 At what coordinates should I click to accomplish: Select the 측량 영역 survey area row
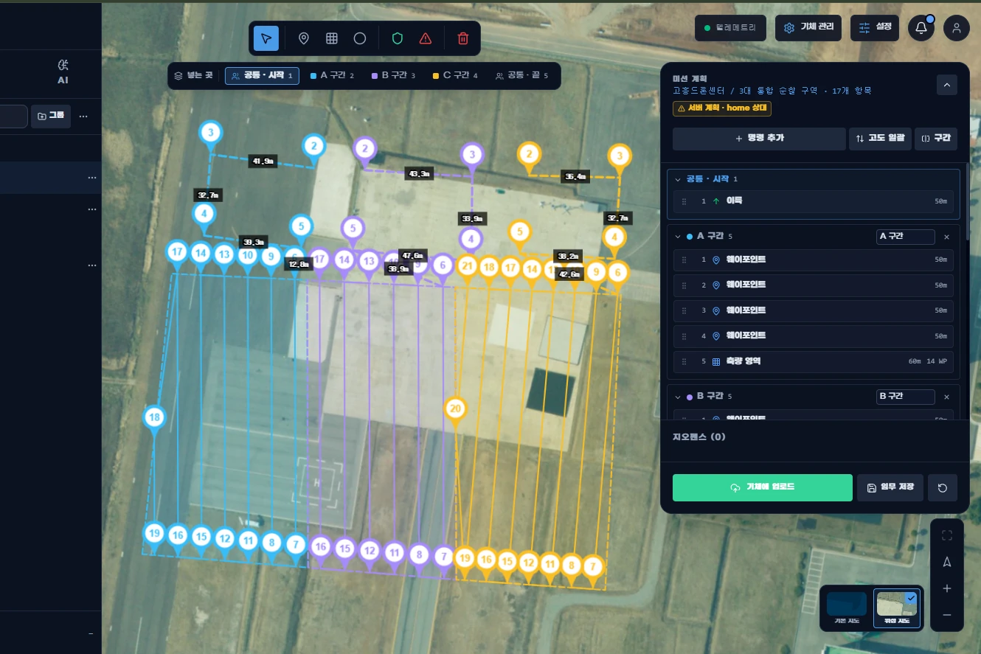[814, 361]
